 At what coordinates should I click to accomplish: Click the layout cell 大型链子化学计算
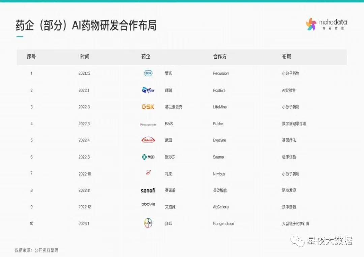[296, 224]
